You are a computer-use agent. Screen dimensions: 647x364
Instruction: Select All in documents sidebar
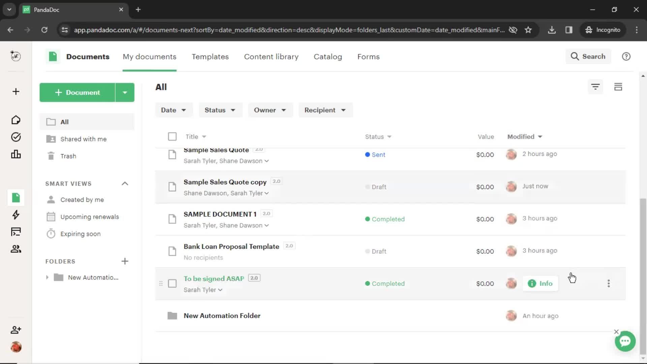[x=87, y=122]
